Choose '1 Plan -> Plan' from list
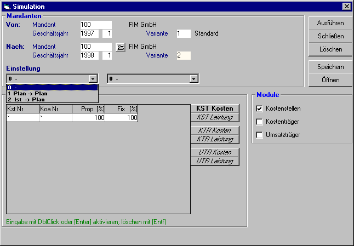 tap(53, 94)
